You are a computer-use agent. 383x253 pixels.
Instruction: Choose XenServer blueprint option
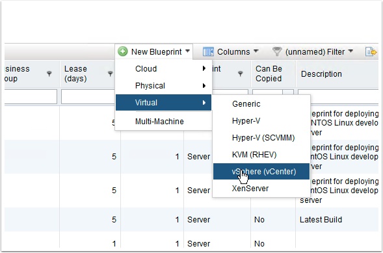pos(261,188)
